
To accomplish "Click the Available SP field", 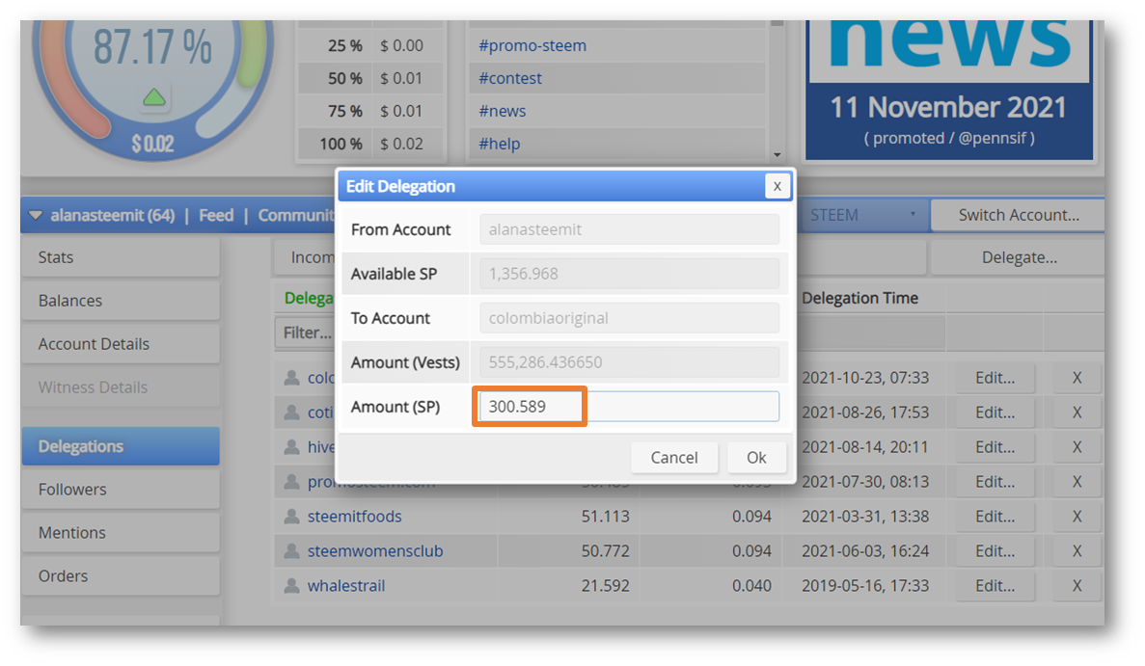I will click(629, 274).
